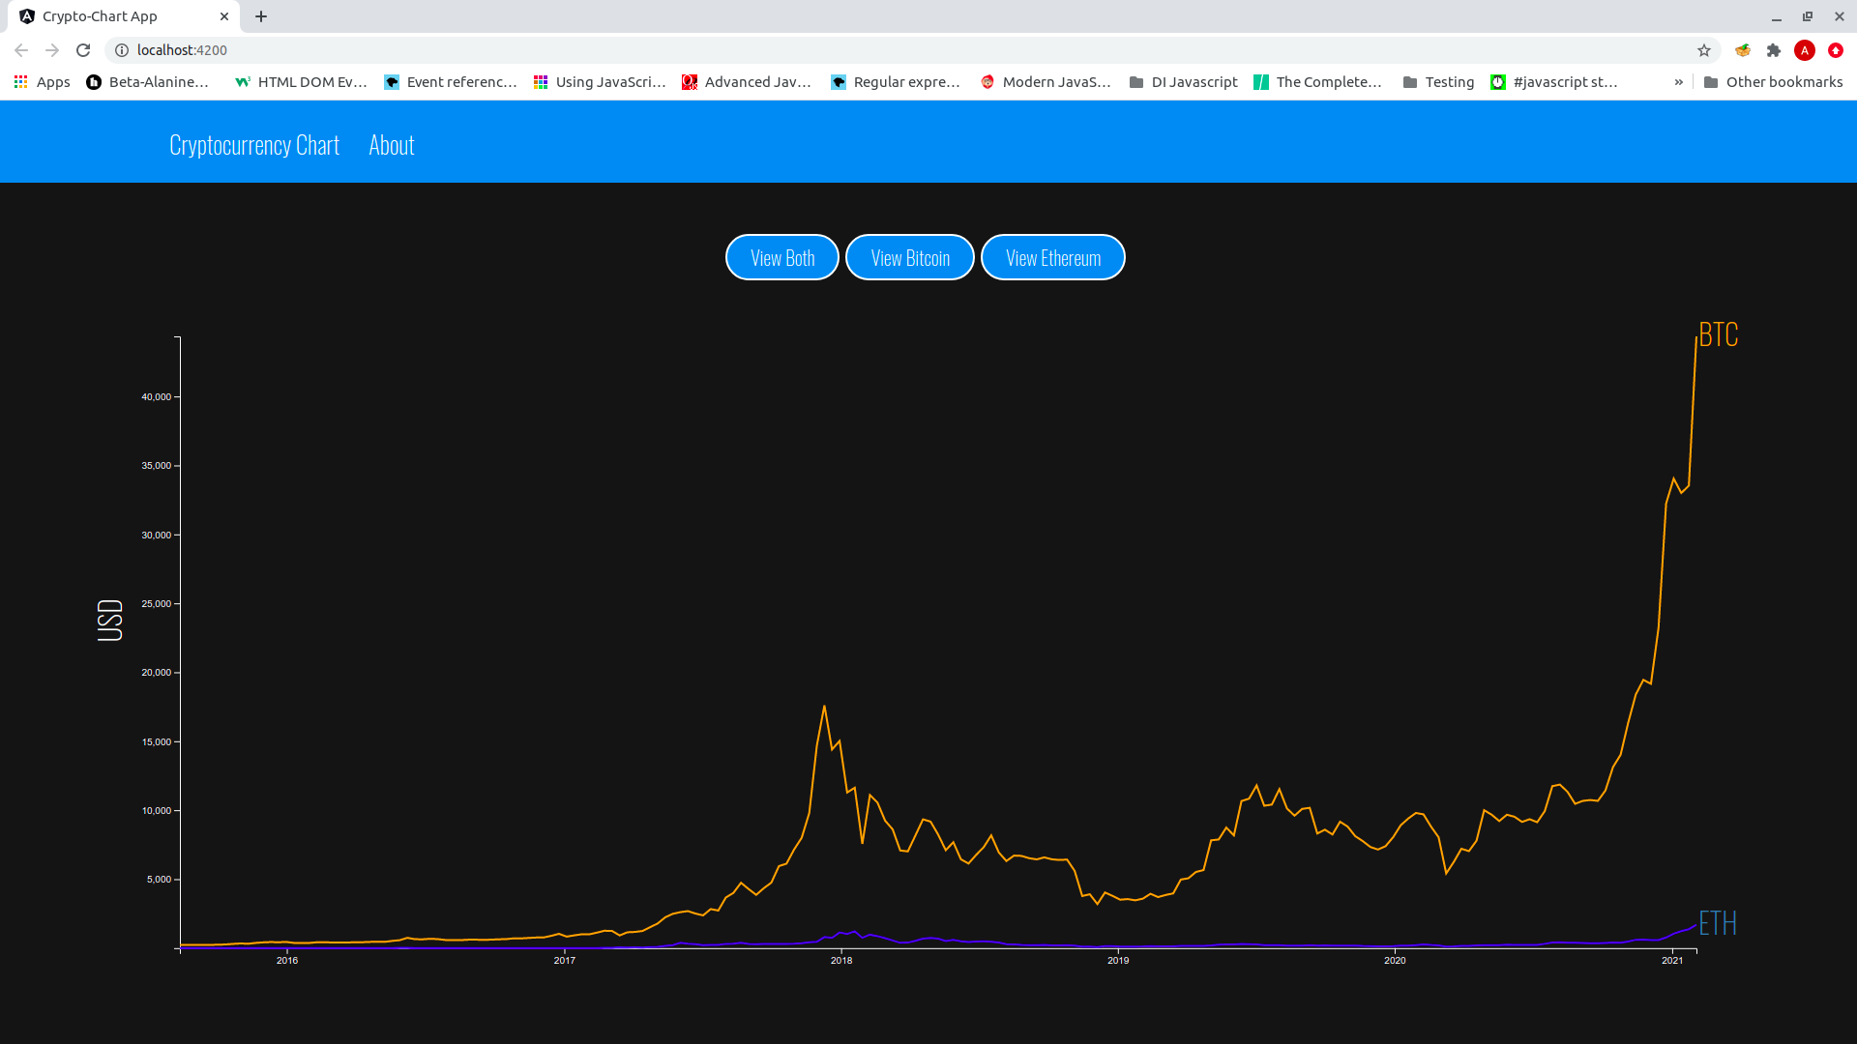Image resolution: width=1857 pixels, height=1044 pixels.
Task: Open the Using JavaScript bookmark
Action: 600,82
